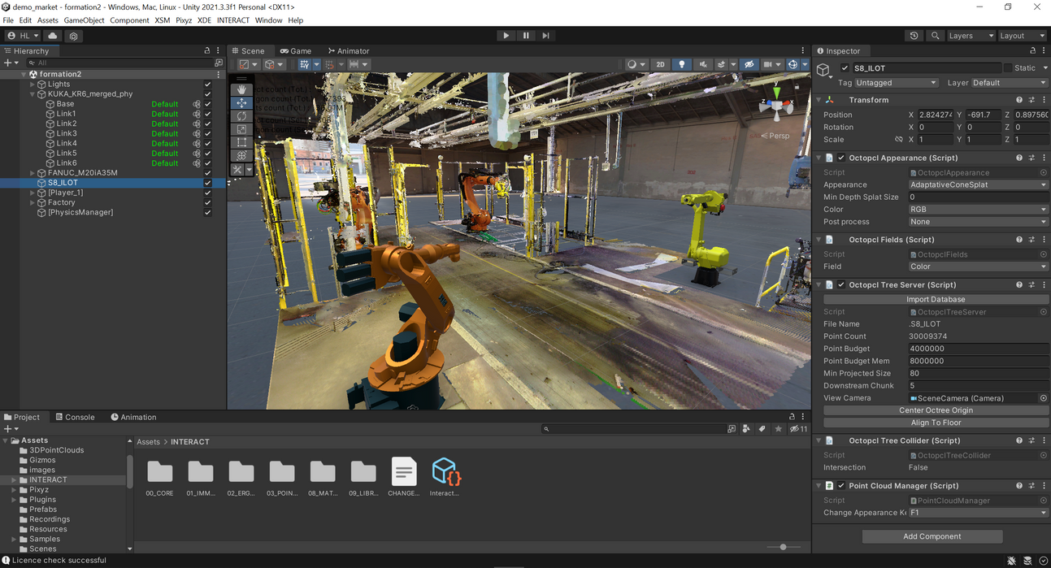Image resolution: width=1051 pixels, height=568 pixels.
Task: Open the Pixyz menu
Action: [x=184, y=20]
